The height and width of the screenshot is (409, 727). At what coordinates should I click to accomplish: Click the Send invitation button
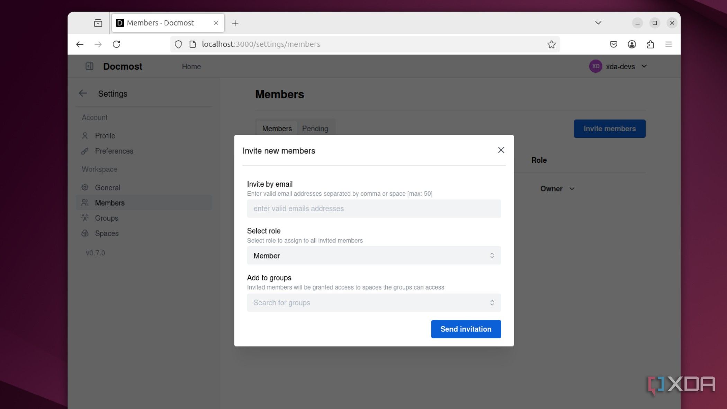(x=466, y=329)
